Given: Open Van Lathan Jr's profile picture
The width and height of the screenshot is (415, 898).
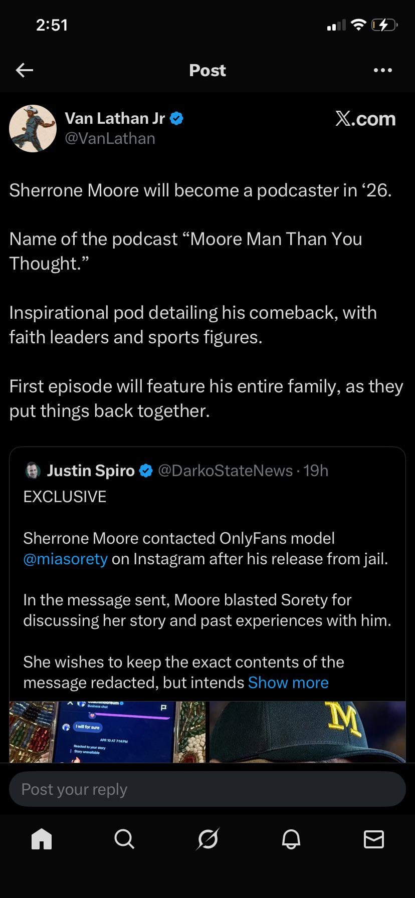Looking at the screenshot, I should click(x=33, y=128).
